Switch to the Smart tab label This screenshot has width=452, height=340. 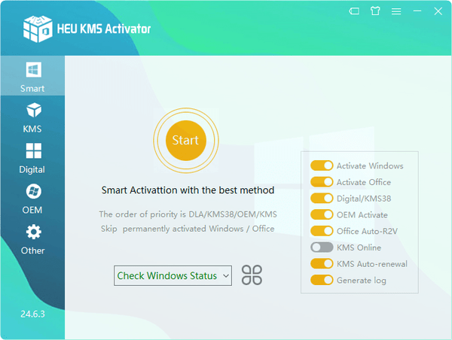pyautogui.click(x=32, y=88)
